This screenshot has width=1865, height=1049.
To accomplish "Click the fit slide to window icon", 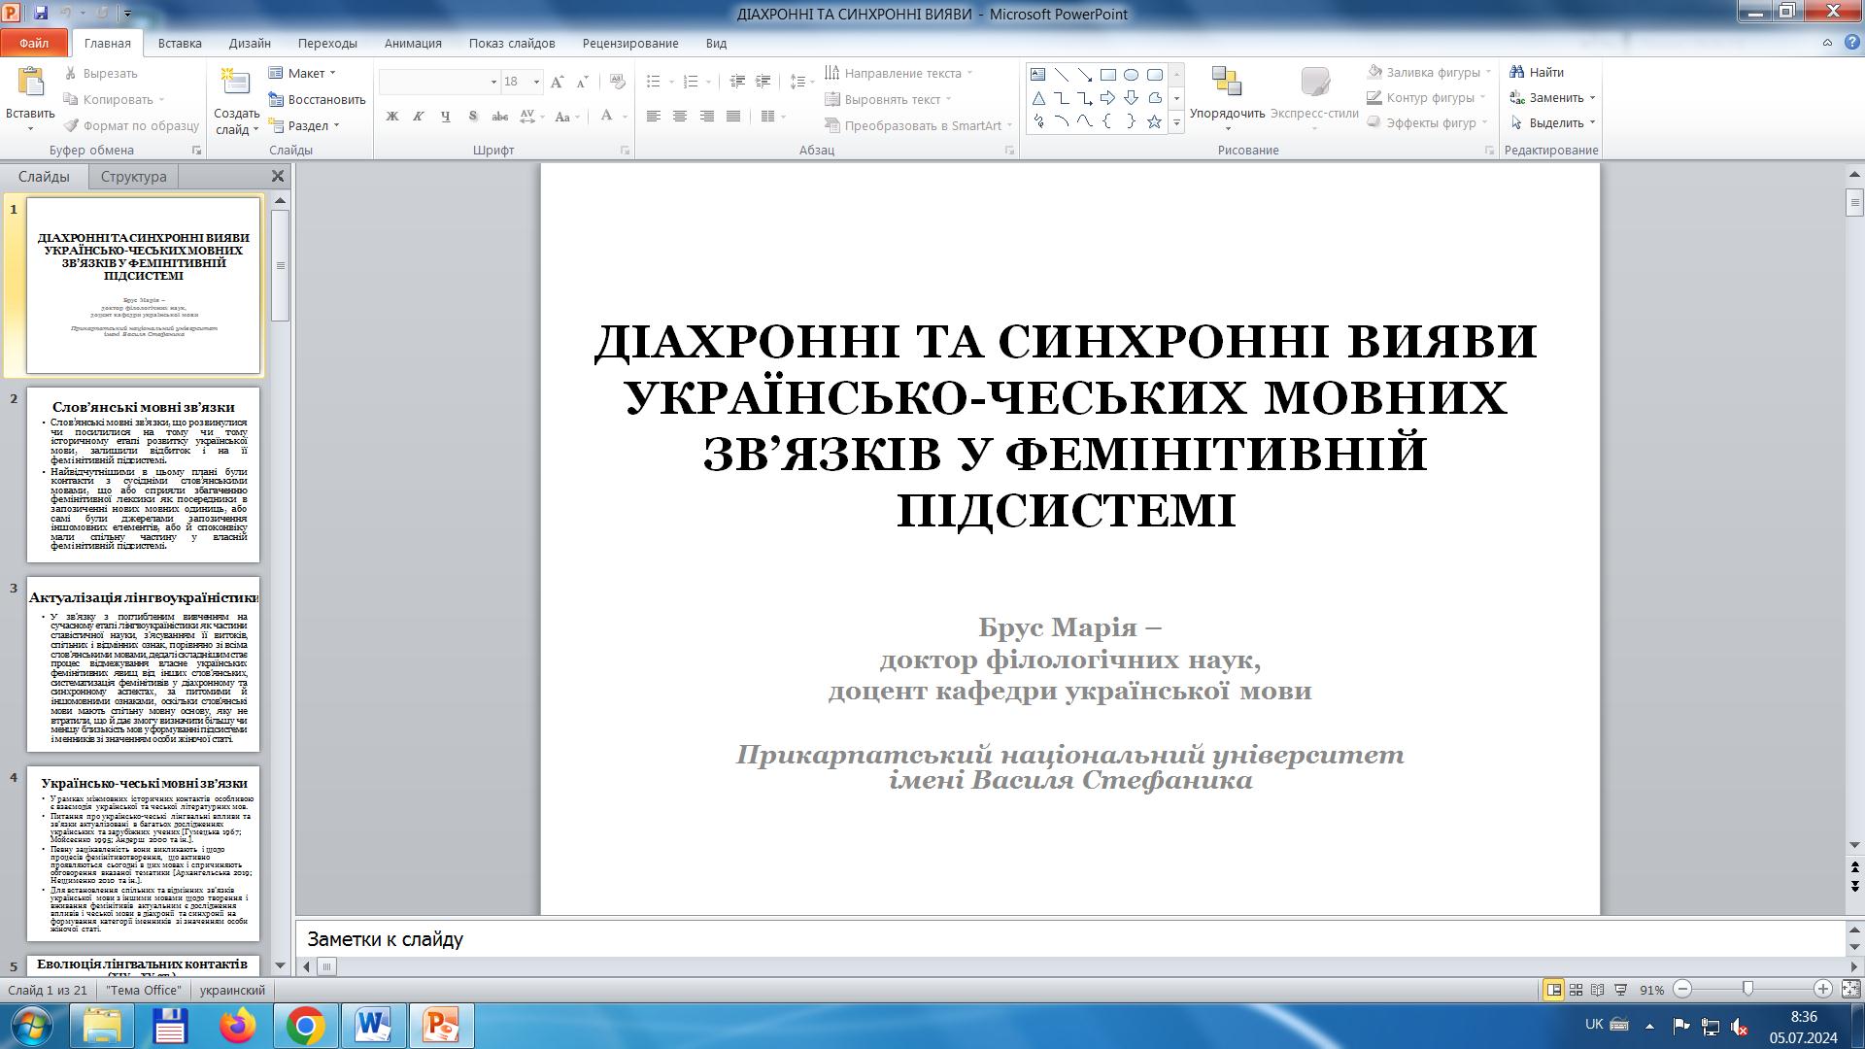I will point(1850,990).
